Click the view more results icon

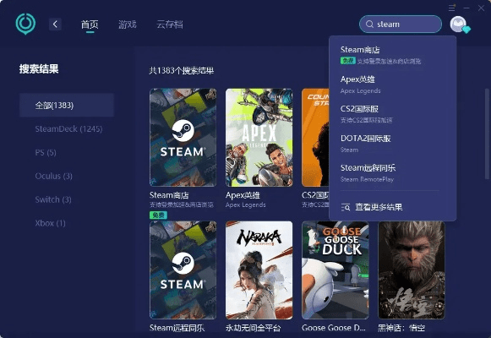click(x=346, y=207)
